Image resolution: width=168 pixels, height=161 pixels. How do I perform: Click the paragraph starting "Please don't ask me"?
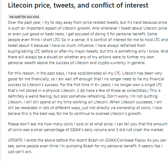[x=88, y=127]
